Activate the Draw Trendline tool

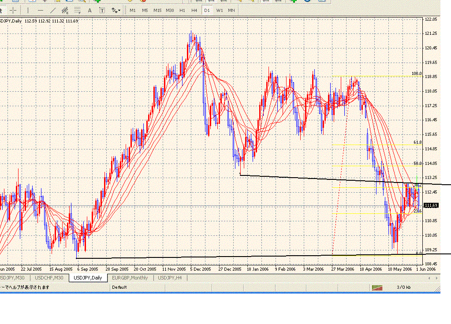[x=53, y=10]
